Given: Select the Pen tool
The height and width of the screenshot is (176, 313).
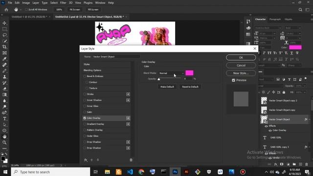Looking at the screenshot, I should pos(4,113).
